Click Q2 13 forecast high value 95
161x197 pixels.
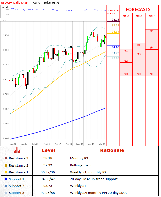[x=139, y=45]
